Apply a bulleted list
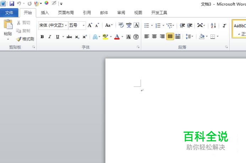This screenshot has width=246, height=163. (x=147, y=25)
